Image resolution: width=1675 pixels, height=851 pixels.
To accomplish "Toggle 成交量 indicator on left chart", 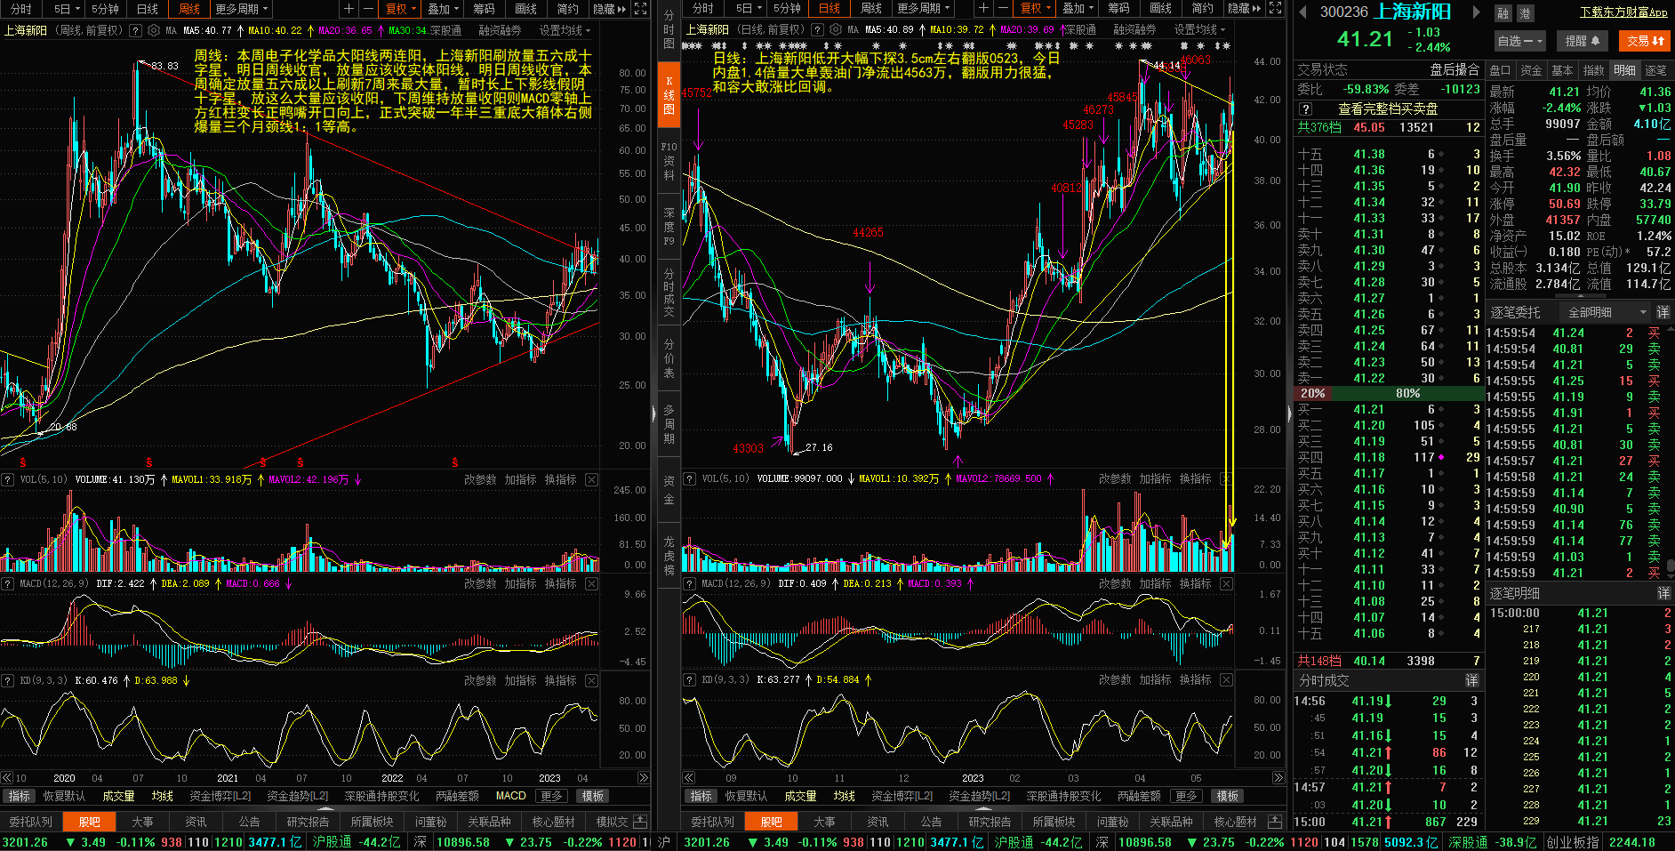I will point(118,796).
